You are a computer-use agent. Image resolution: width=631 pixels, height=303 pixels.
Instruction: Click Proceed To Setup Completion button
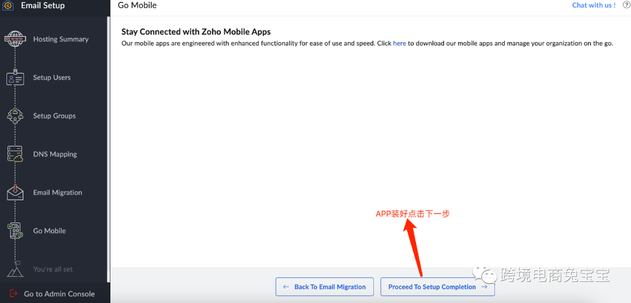pyautogui.click(x=437, y=287)
